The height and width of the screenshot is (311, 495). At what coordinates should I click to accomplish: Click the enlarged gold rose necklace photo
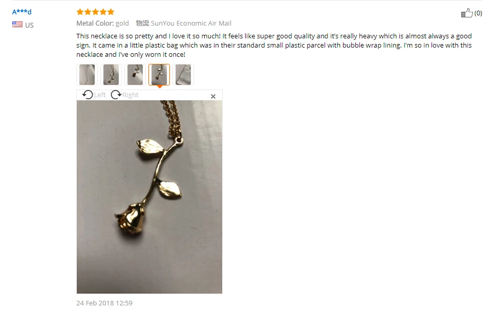(x=149, y=197)
